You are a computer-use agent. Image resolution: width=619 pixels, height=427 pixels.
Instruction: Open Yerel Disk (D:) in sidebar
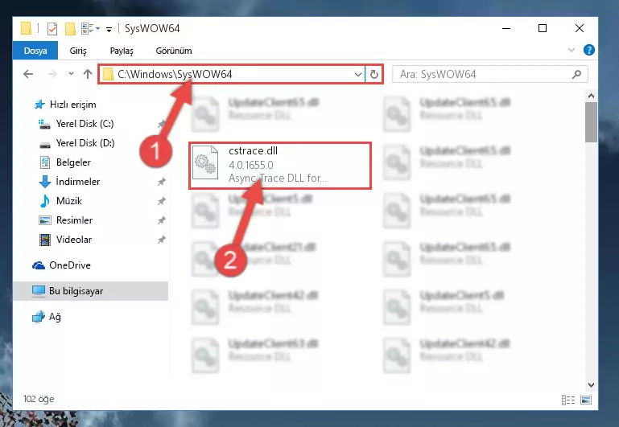tap(85, 143)
